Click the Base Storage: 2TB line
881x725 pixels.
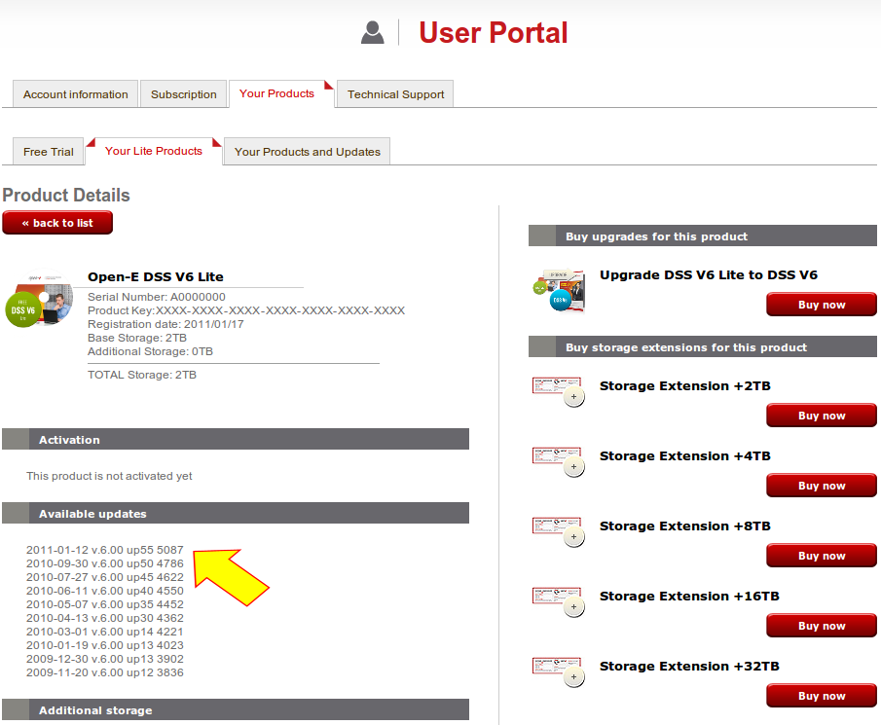(137, 338)
